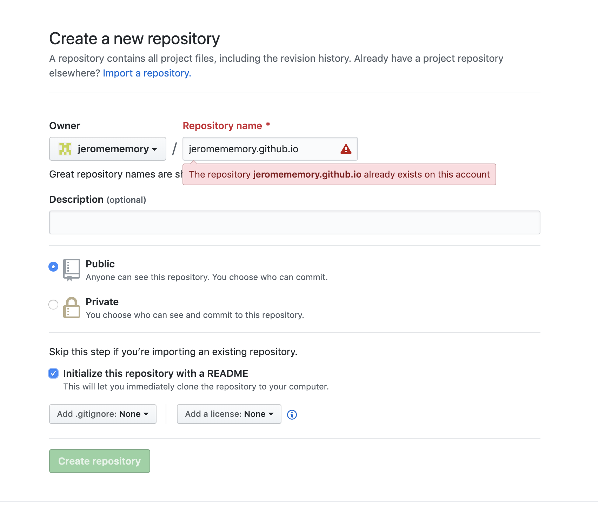Click the Private option label
The image size is (598, 520).
[102, 302]
